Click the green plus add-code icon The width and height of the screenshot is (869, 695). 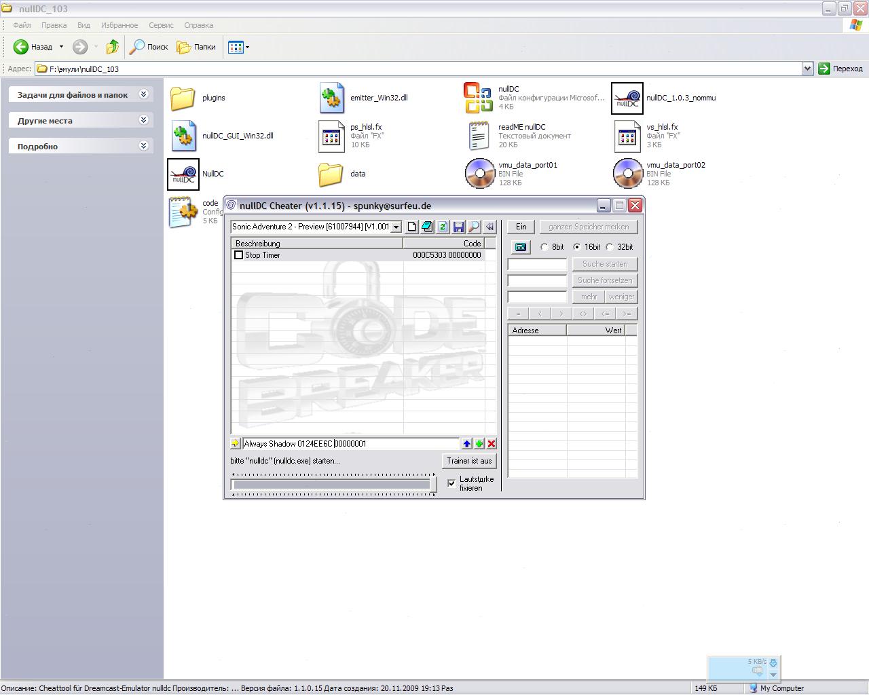(x=479, y=444)
